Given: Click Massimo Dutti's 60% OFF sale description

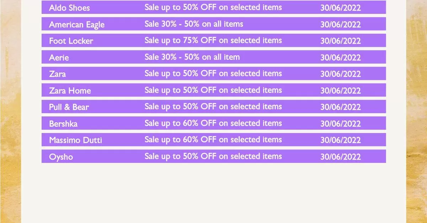Looking at the screenshot, I should point(213,140).
